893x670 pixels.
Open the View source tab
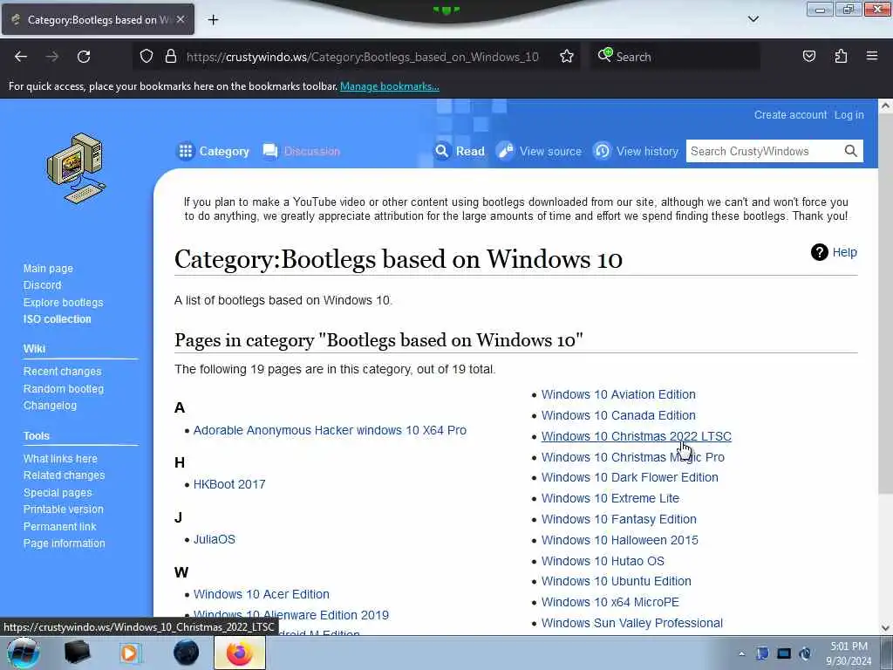point(539,151)
